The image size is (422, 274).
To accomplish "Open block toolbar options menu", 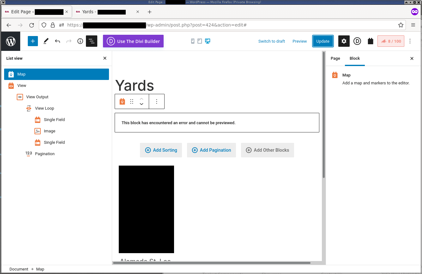I will [157, 101].
